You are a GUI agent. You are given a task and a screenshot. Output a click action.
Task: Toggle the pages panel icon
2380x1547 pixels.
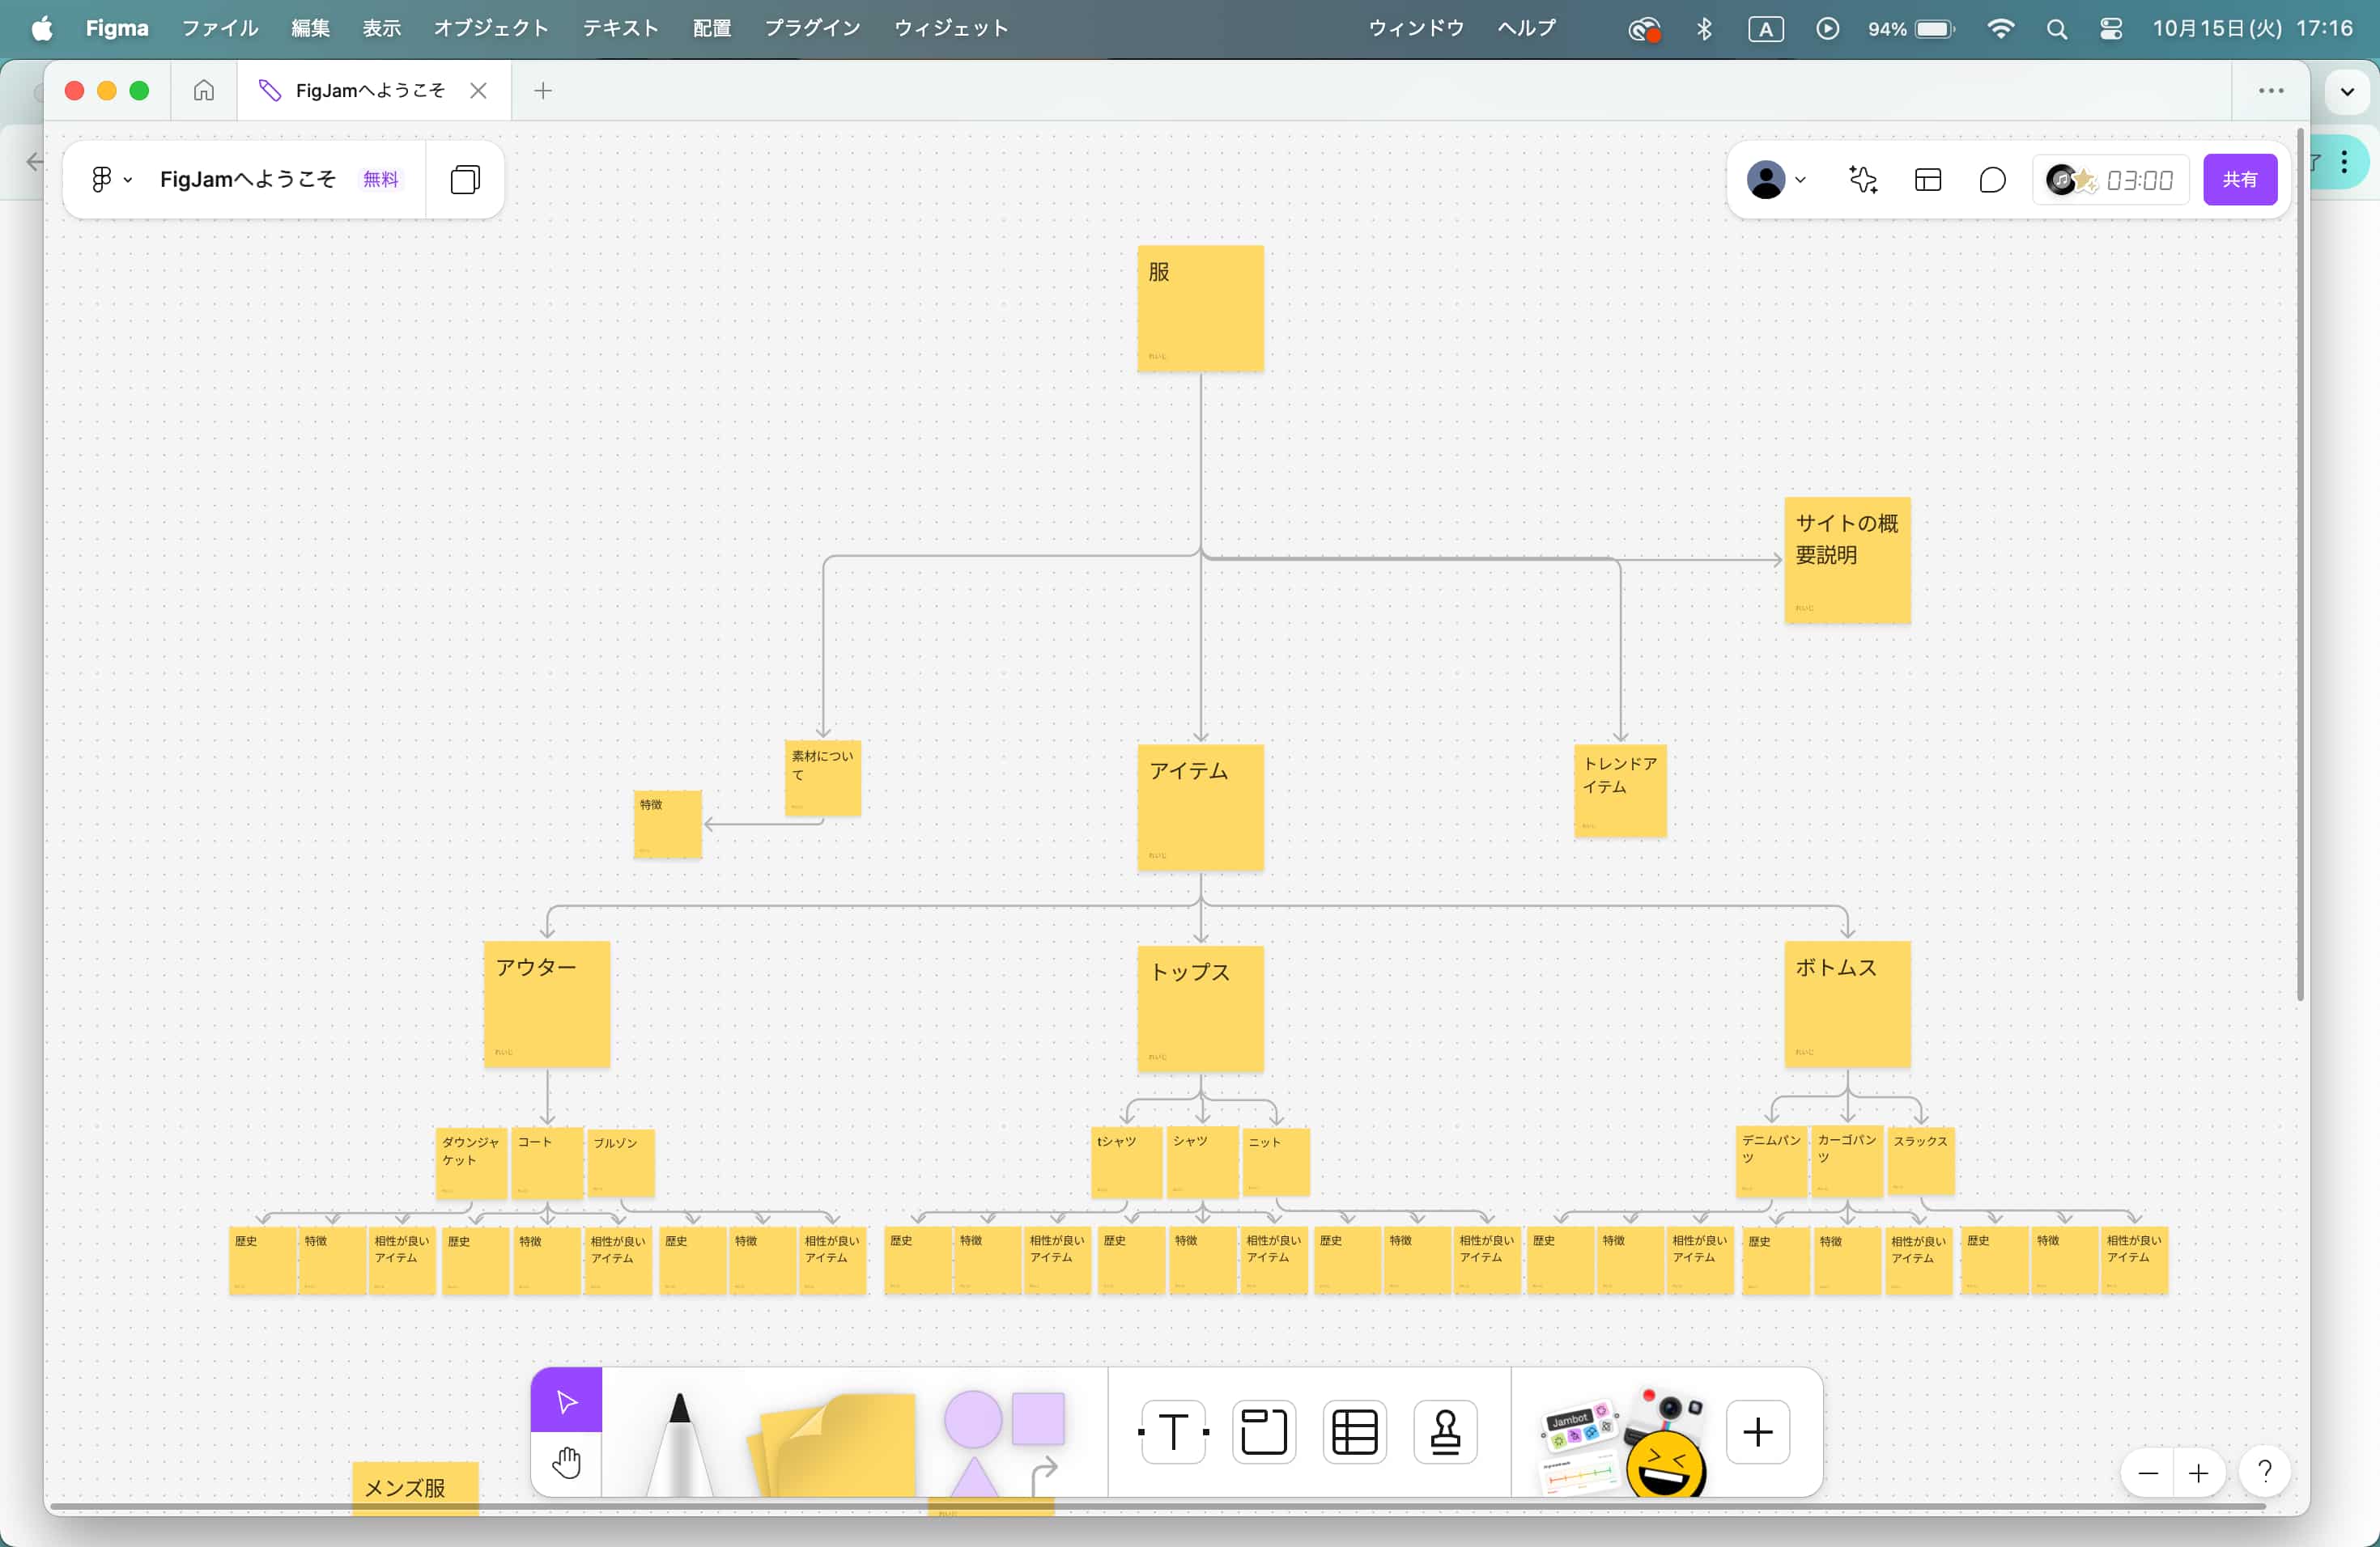click(465, 180)
